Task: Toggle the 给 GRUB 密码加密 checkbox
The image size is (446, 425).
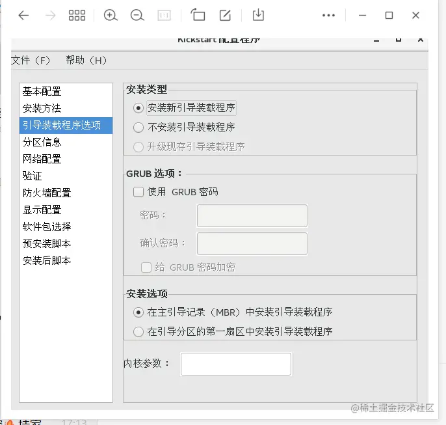Action: click(x=146, y=267)
